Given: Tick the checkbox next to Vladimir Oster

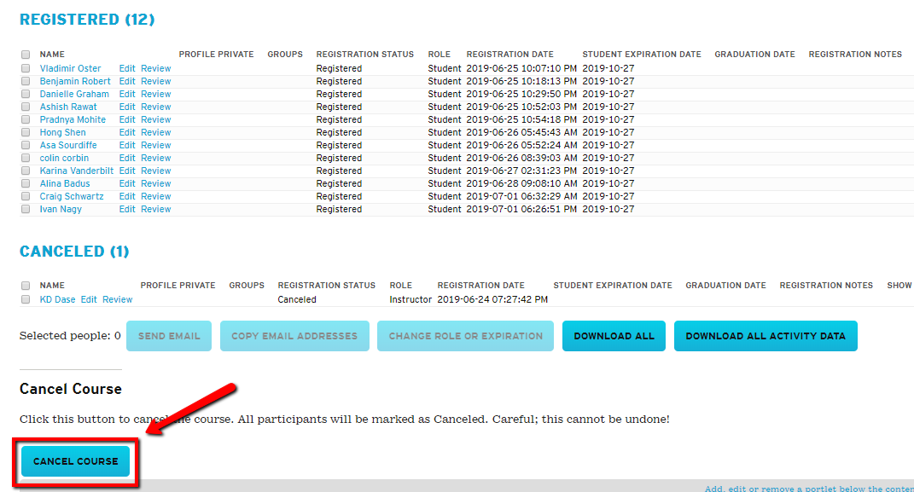Looking at the screenshot, I should click(26, 68).
